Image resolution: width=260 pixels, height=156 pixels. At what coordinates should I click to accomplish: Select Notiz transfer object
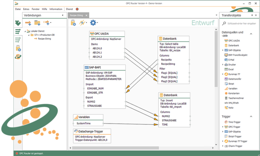[229, 108]
